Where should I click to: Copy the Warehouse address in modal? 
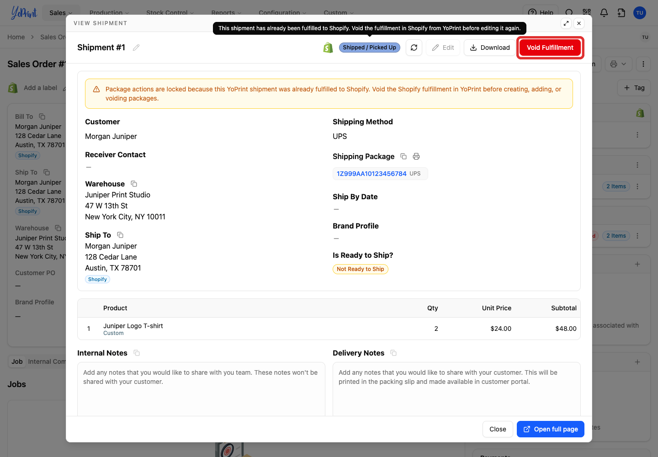click(x=134, y=184)
